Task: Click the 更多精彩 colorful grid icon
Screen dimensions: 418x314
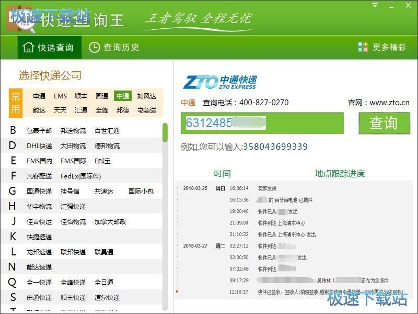Action: pyautogui.click(x=363, y=47)
